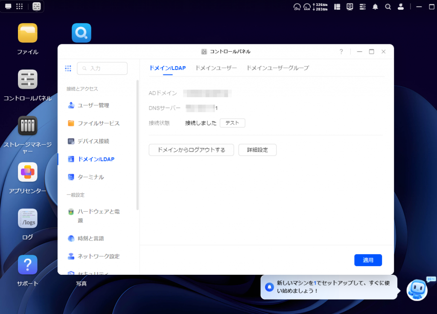This screenshot has width=437, height=314.
Task: Open the ログ desktop icon
Action: tap(28, 218)
